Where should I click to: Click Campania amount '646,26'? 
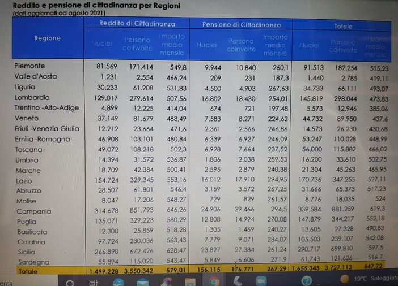click(176, 210)
